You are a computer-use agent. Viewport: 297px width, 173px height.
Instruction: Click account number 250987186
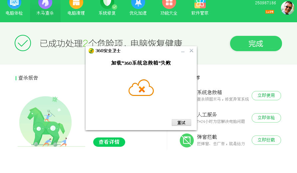point(265,3)
